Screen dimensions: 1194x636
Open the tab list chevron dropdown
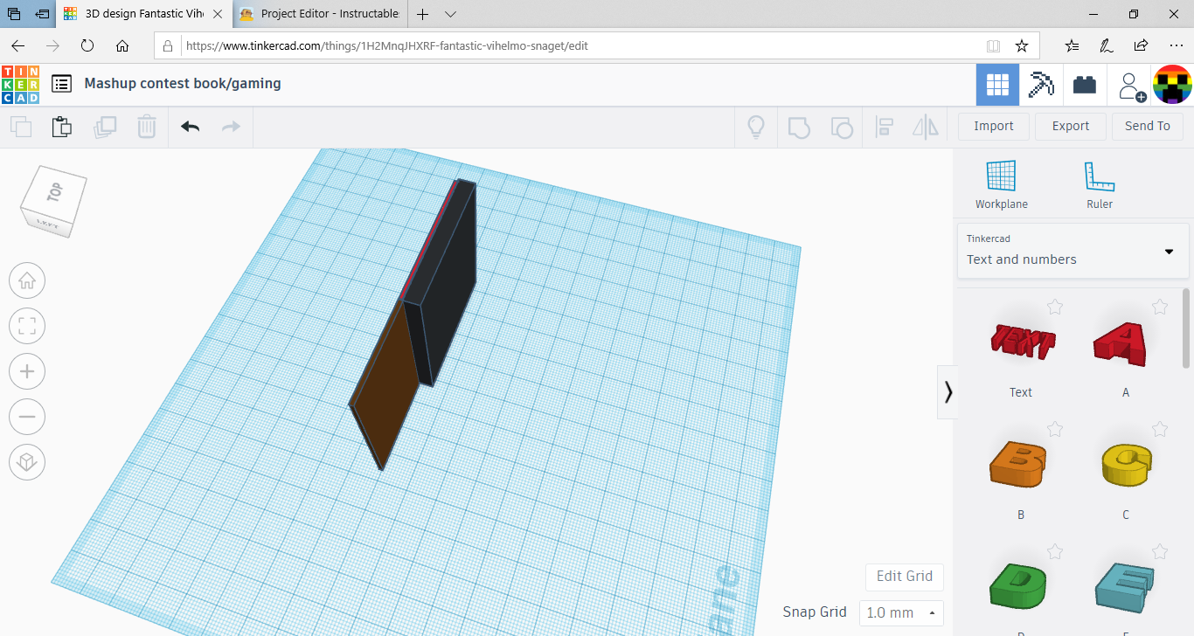point(450,14)
